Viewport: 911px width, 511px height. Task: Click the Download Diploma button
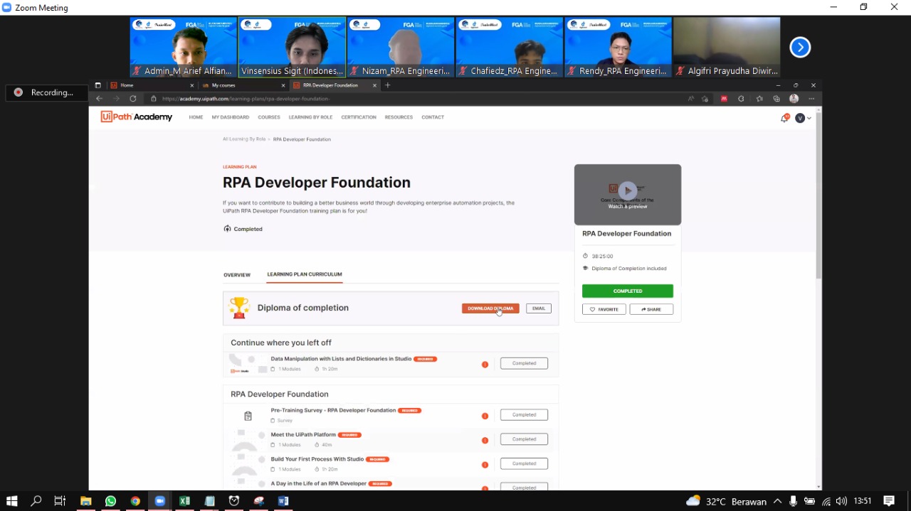490,308
